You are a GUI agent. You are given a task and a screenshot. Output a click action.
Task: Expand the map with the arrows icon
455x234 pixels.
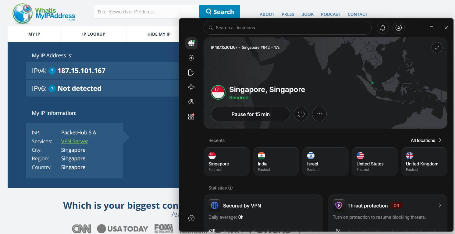pyautogui.click(x=437, y=48)
